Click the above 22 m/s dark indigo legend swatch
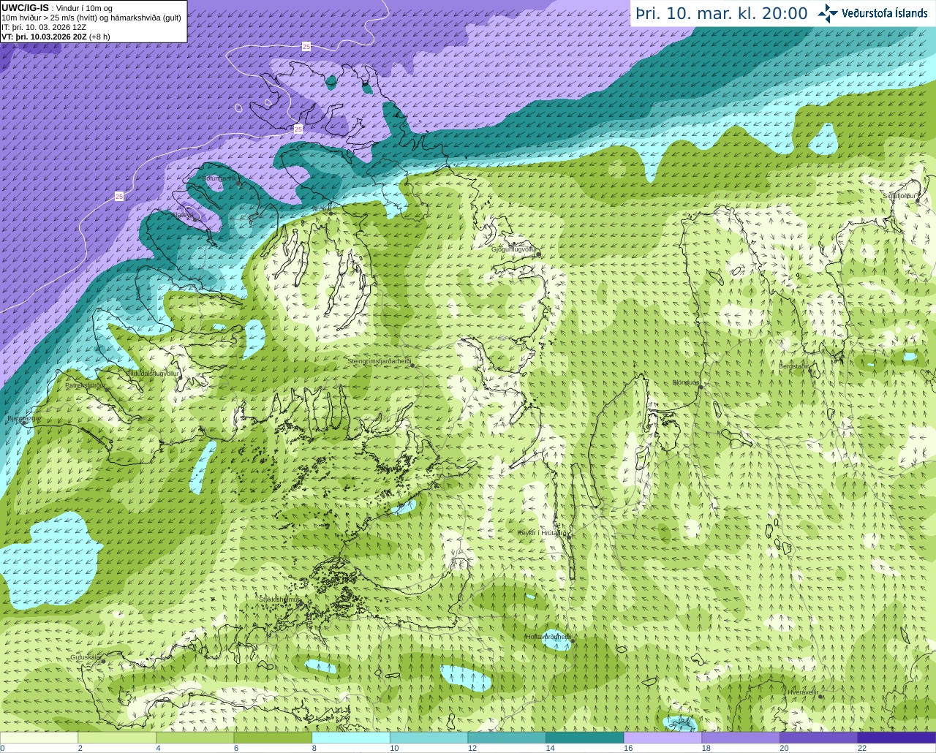The height and width of the screenshot is (753, 936). [x=897, y=738]
